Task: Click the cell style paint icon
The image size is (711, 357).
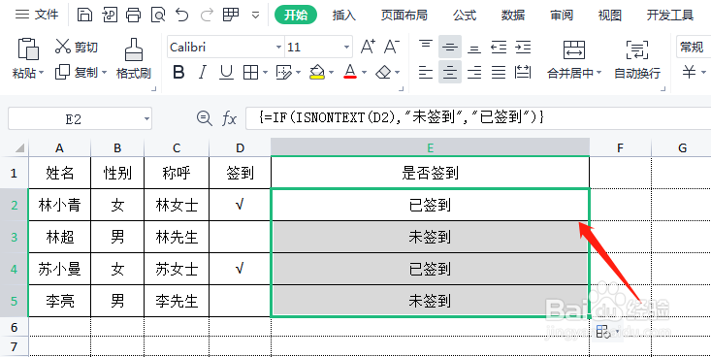Action: (x=284, y=72)
